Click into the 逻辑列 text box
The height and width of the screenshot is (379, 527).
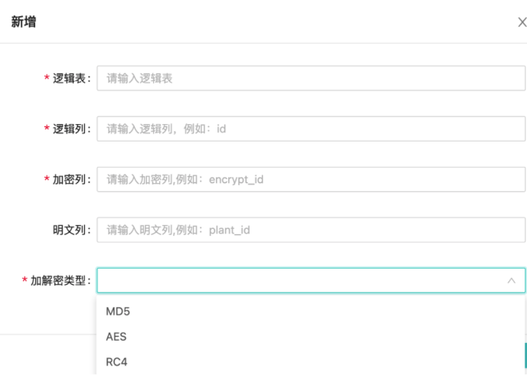pos(310,129)
